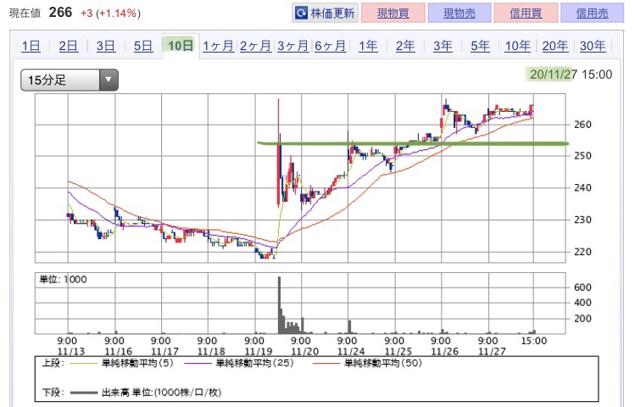Click the refresh icon in 株価更新
Image resolution: width=635 pixels, height=407 pixels.
(301, 13)
